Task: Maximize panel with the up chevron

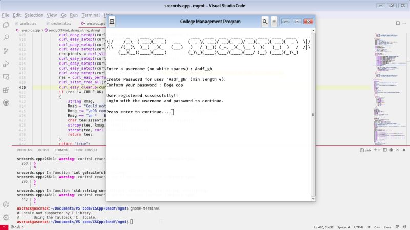Action: (x=398, y=150)
